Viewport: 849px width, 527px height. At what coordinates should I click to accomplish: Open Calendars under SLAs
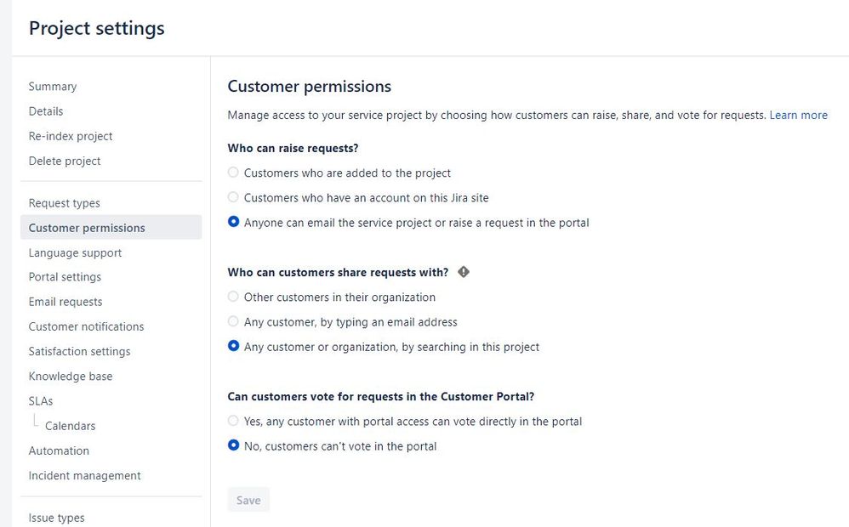click(71, 426)
